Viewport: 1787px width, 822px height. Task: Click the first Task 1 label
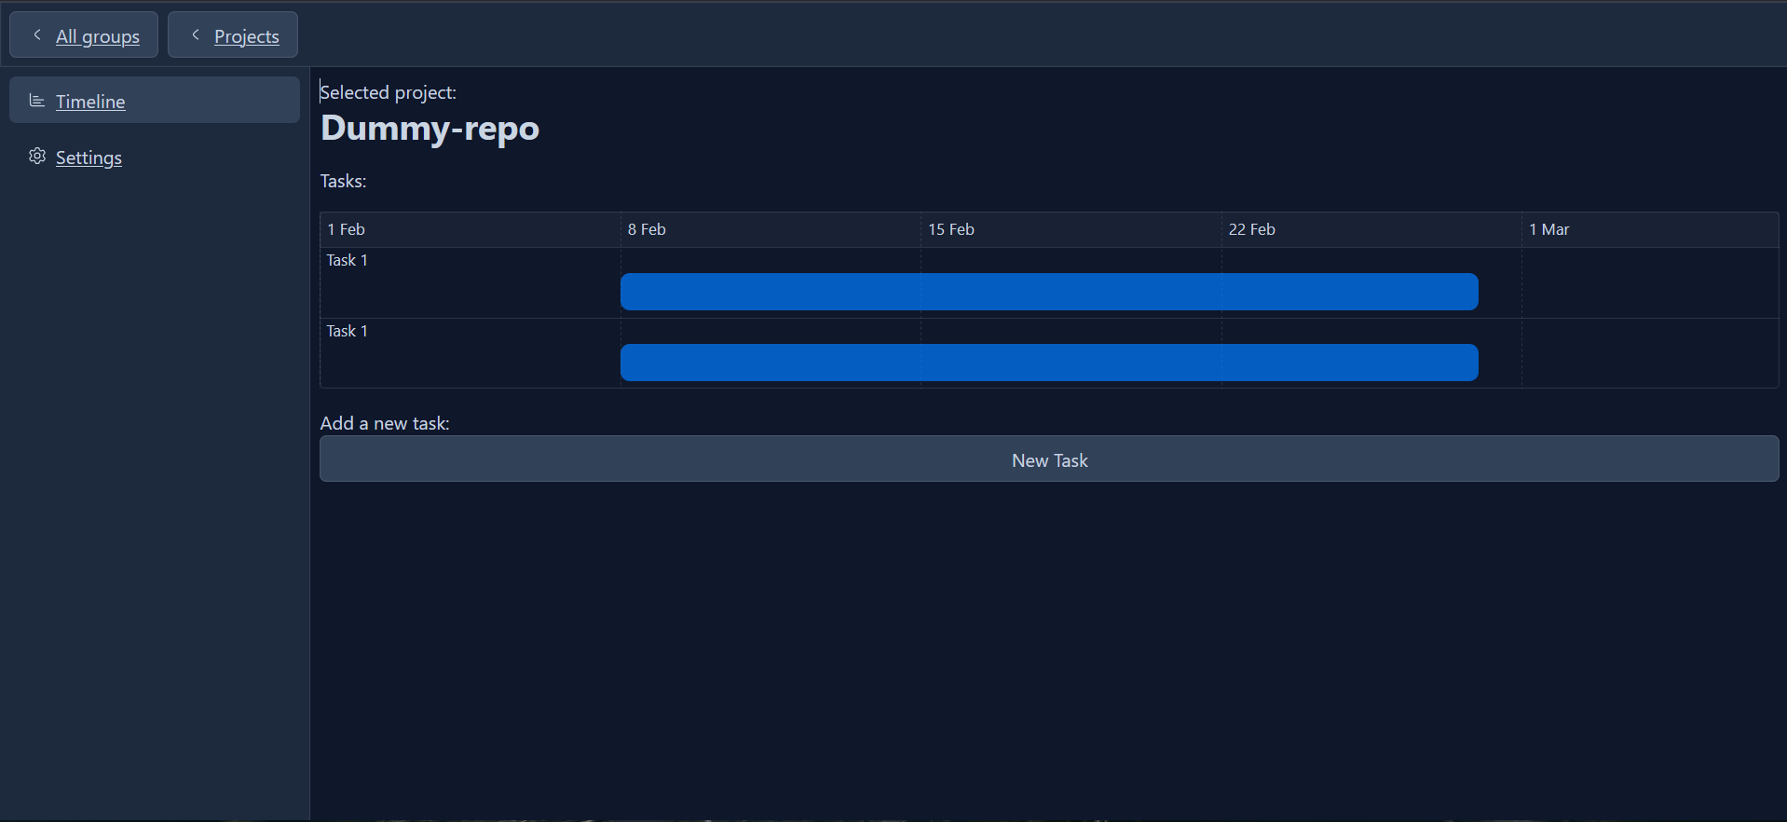point(346,260)
